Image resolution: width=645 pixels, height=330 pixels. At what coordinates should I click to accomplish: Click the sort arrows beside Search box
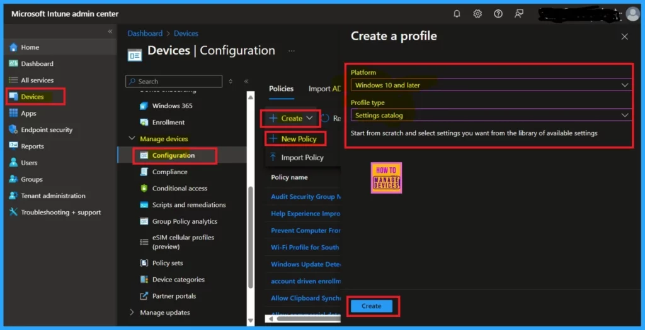pyautogui.click(x=231, y=81)
